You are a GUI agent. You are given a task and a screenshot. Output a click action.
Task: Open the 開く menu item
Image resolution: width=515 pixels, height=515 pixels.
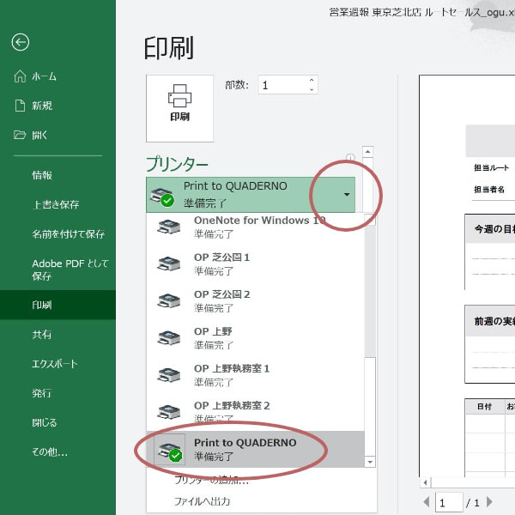click(39, 135)
